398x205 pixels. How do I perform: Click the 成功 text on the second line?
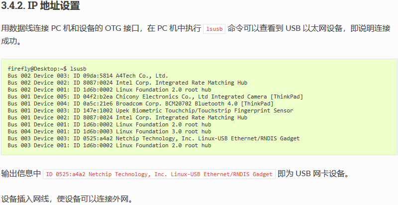click(x=11, y=41)
